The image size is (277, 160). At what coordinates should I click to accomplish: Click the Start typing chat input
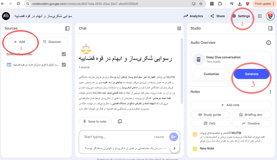pyautogui.click(x=117, y=137)
